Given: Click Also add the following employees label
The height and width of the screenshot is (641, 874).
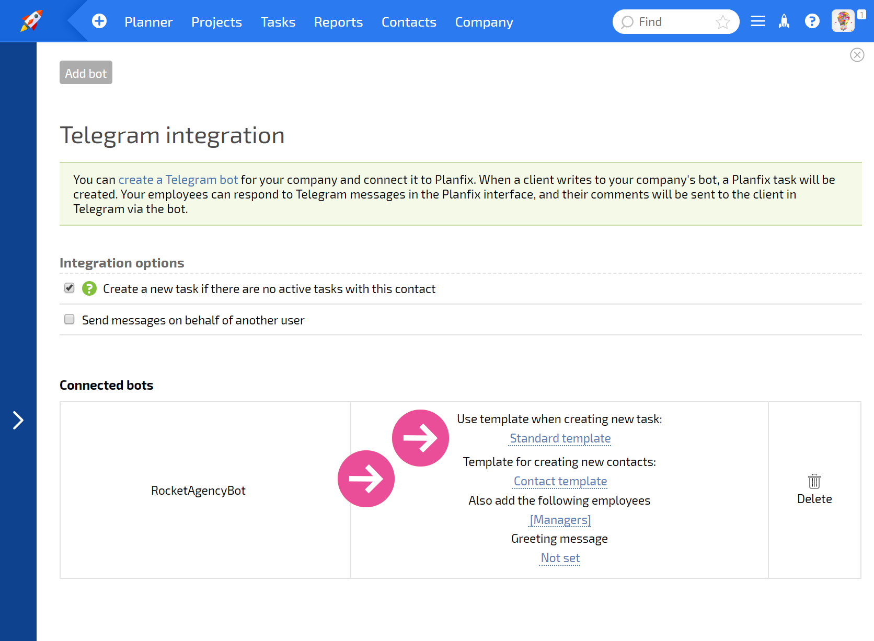Looking at the screenshot, I should (x=559, y=500).
